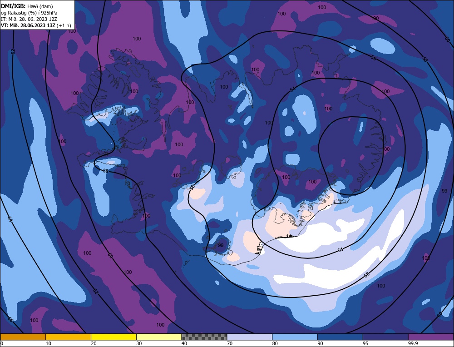Click the 'VT: Mið. 28.06.2023 13Z (+1 h)' line
454x347 pixels.
[x=36, y=25]
